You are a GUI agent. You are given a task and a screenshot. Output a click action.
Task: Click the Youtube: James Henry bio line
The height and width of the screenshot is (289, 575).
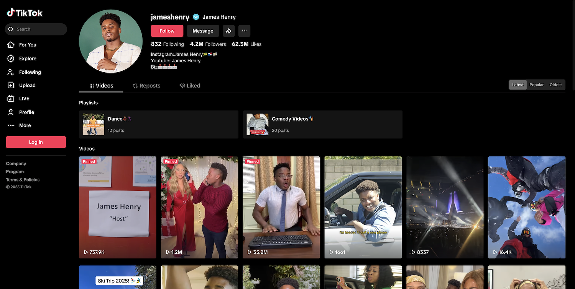tap(176, 60)
